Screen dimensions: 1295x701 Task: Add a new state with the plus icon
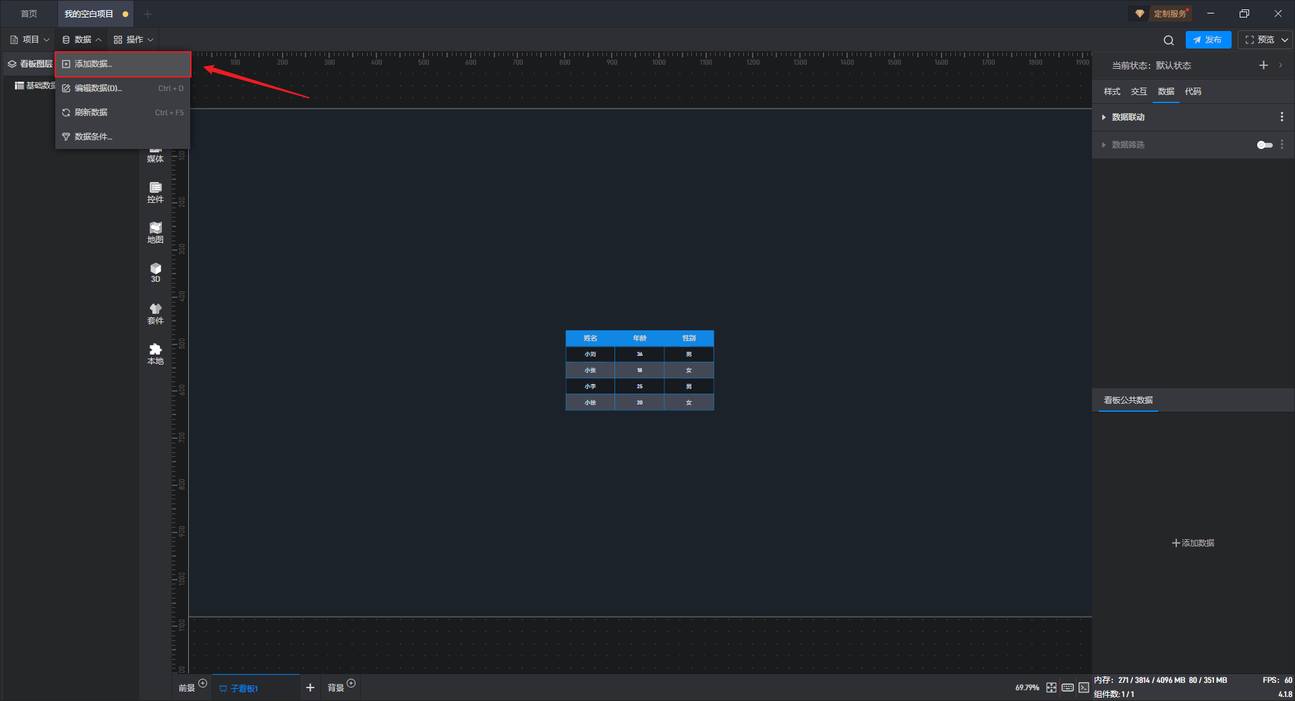tap(1263, 65)
